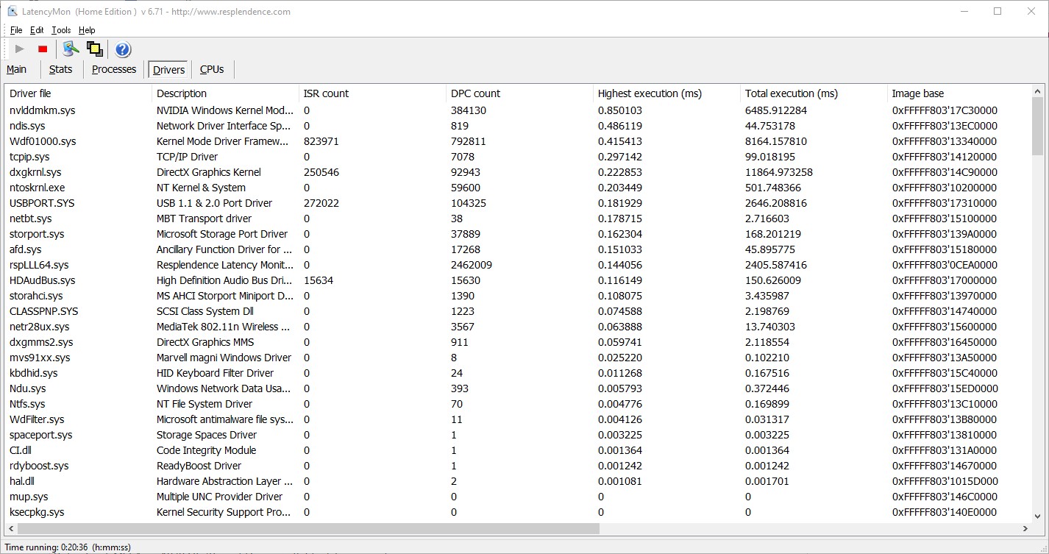This screenshot has width=1049, height=554.
Task: Open the Edit menu
Action: [x=36, y=30]
